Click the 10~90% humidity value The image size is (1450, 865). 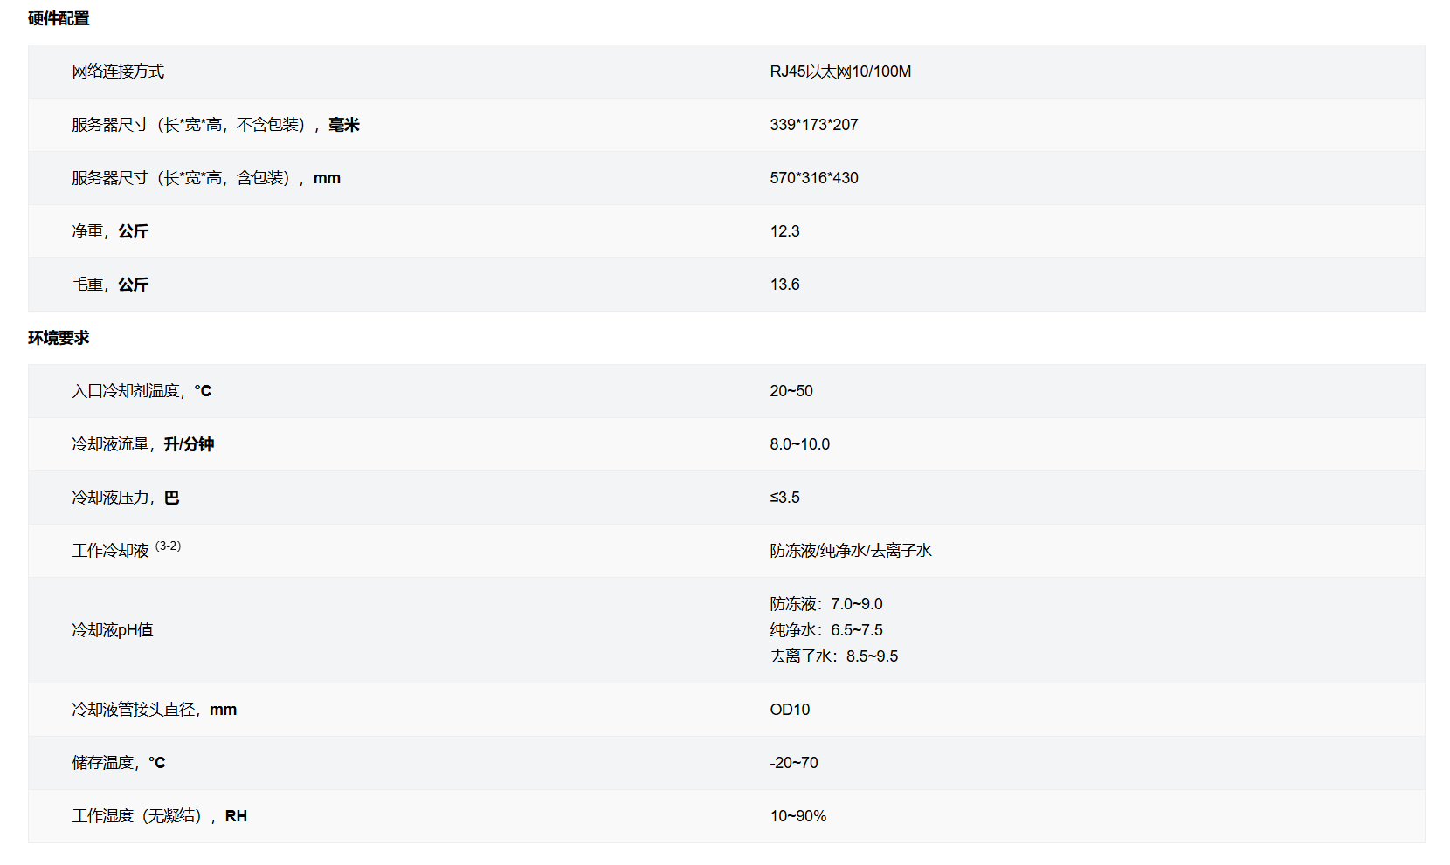pos(797,816)
